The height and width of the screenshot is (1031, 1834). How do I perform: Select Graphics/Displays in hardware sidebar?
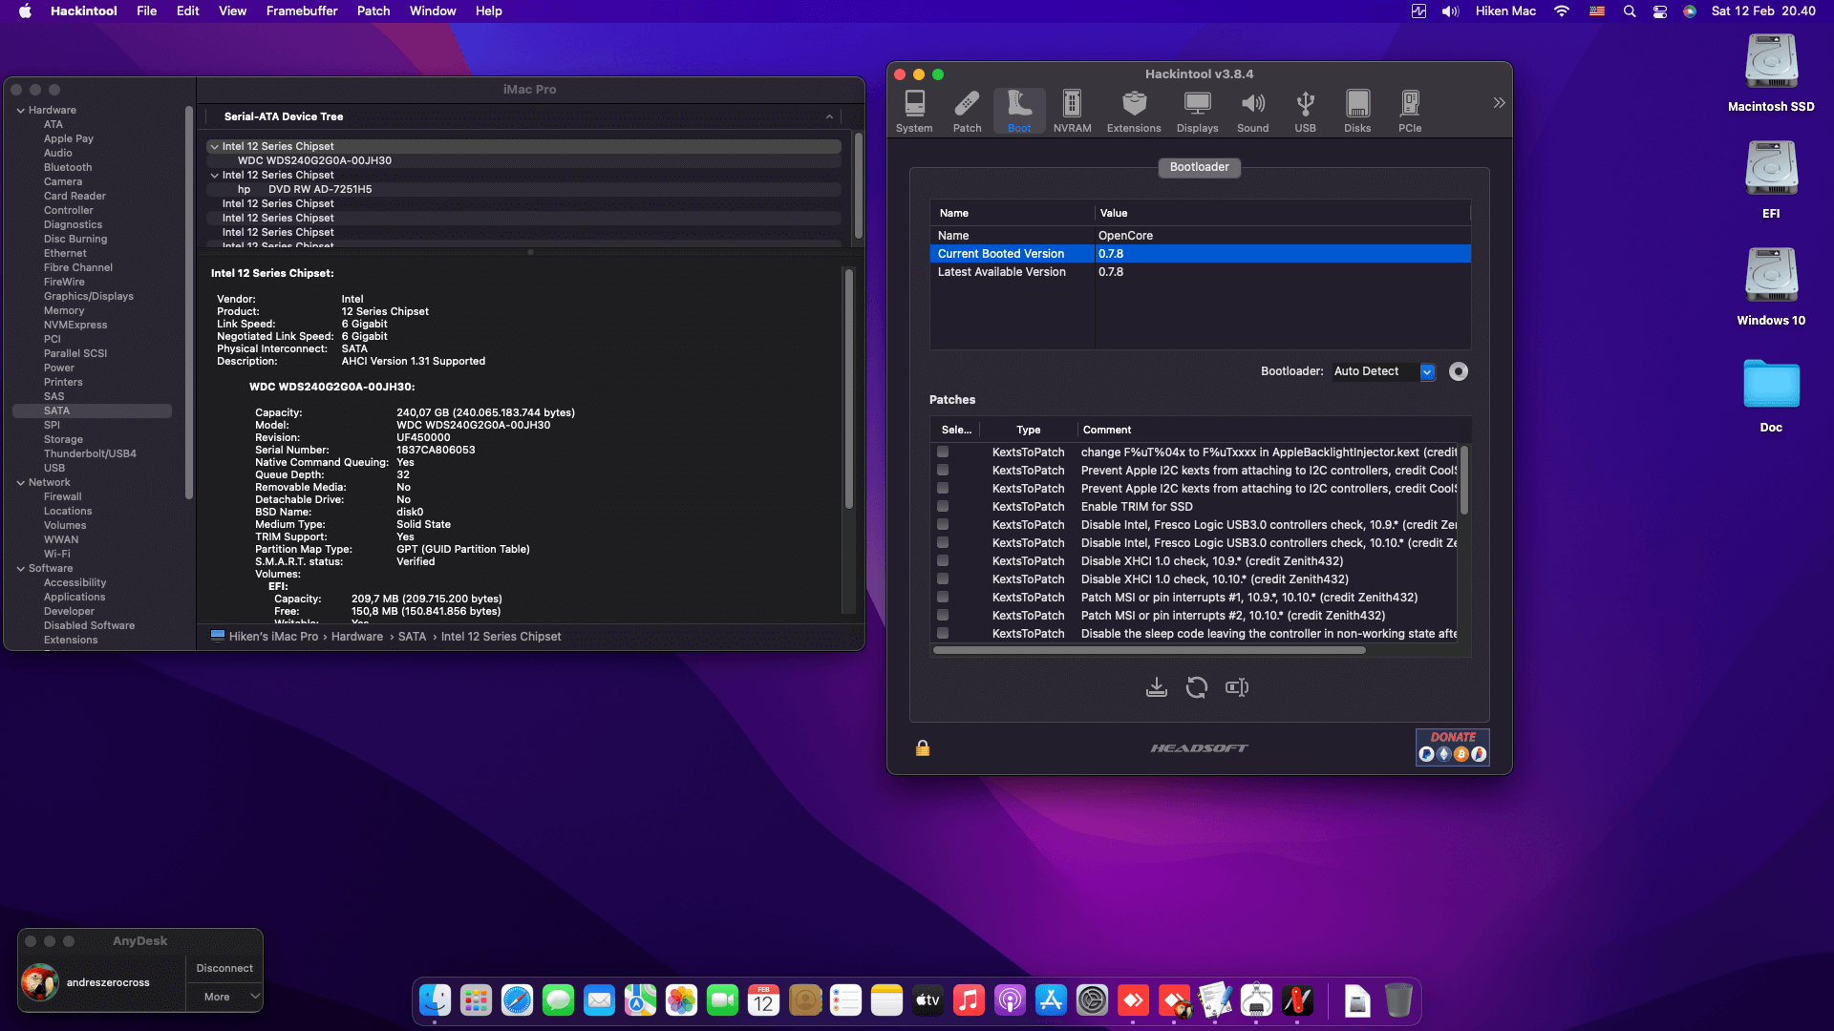[88, 297]
